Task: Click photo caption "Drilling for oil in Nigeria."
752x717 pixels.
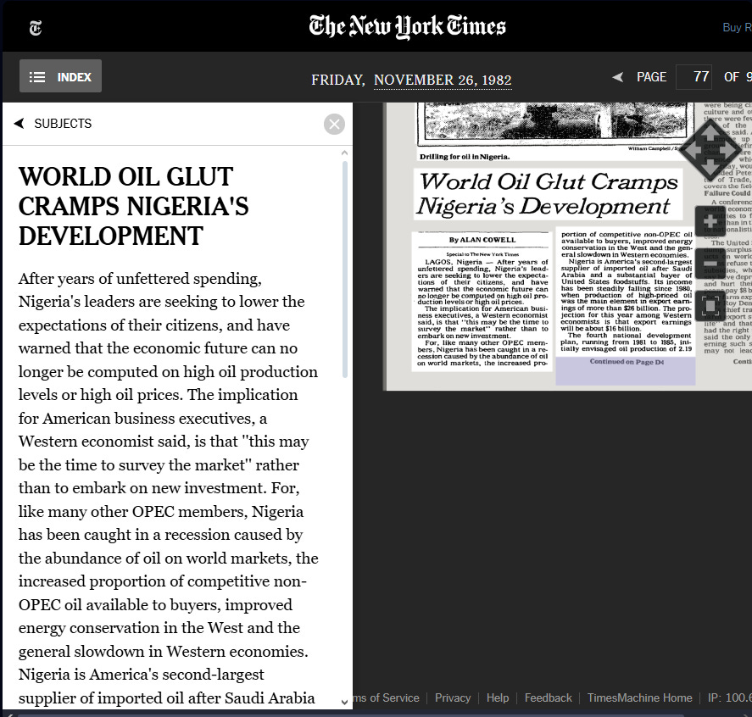Action: click(465, 157)
